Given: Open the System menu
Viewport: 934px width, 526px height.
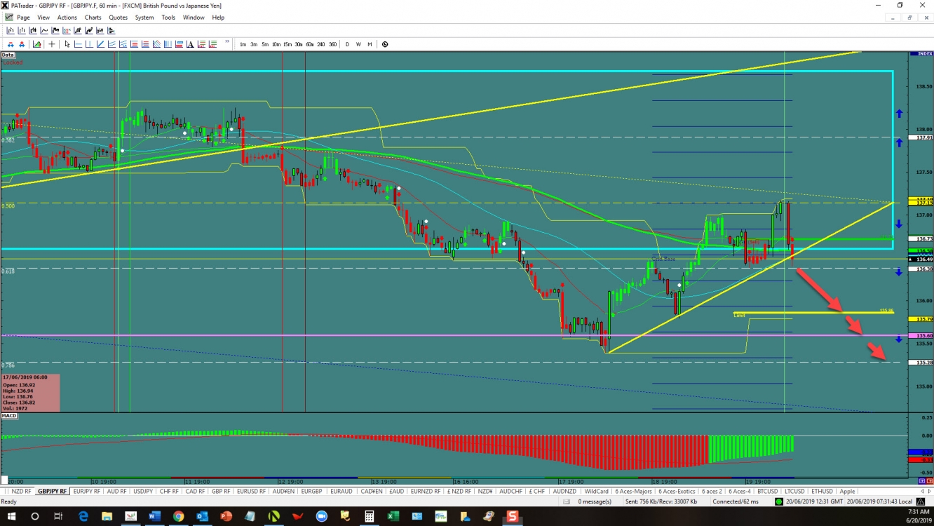Looking at the screenshot, I should (144, 18).
